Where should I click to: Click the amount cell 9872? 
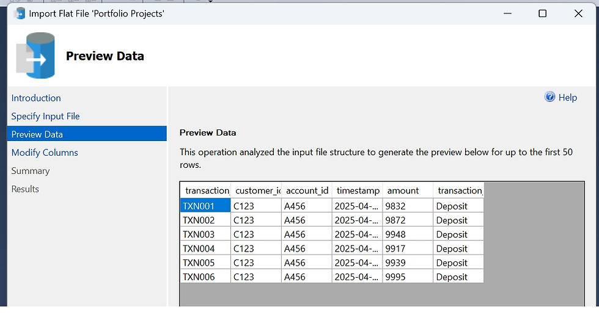pyautogui.click(x=408, y=220)
